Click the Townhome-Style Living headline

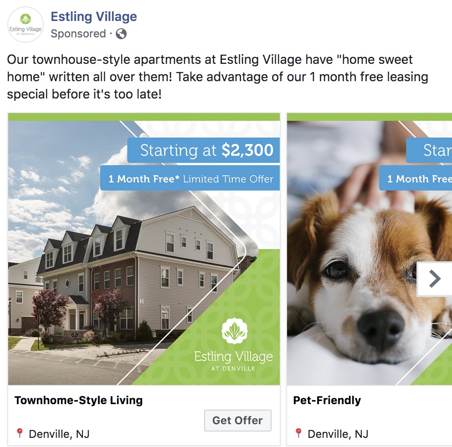(78, 400)
